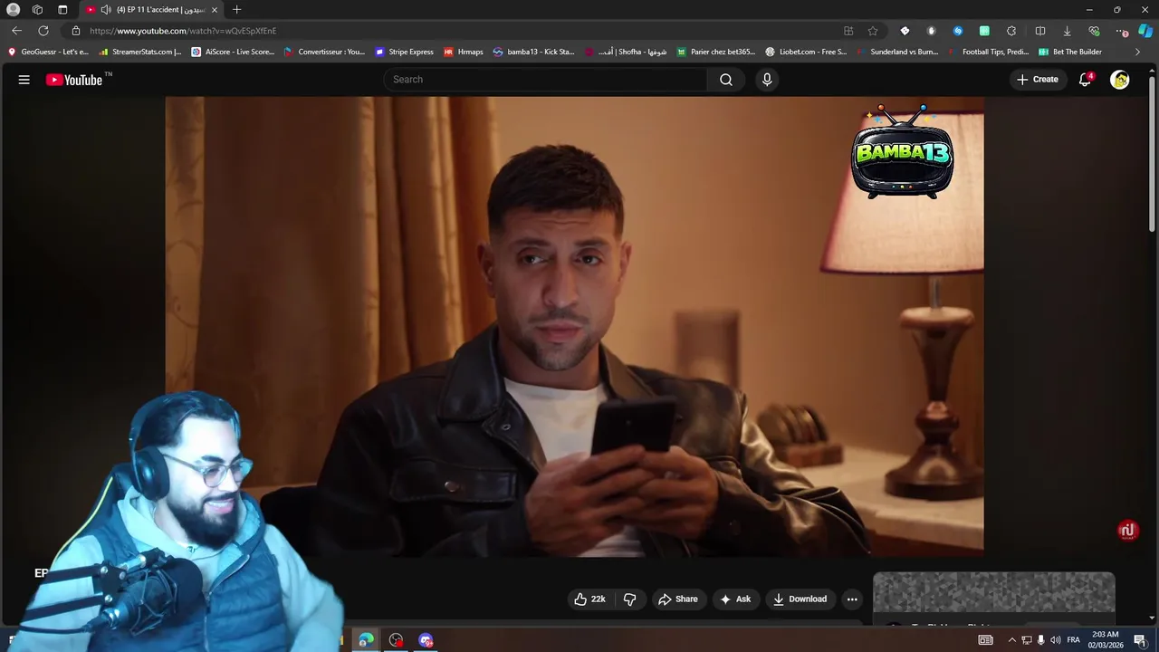This screenshot has height=652, width=1159.
Task: Share the video
Action: pyautogui.click(x=678, y=599)
